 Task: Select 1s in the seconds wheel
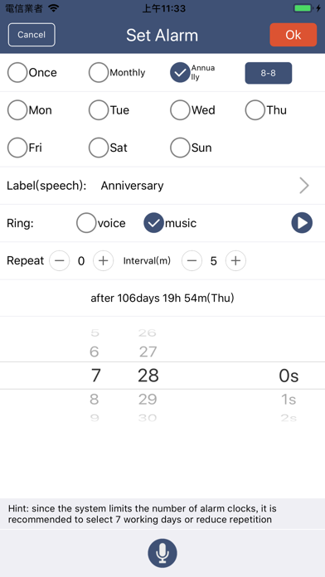(289, 400)
